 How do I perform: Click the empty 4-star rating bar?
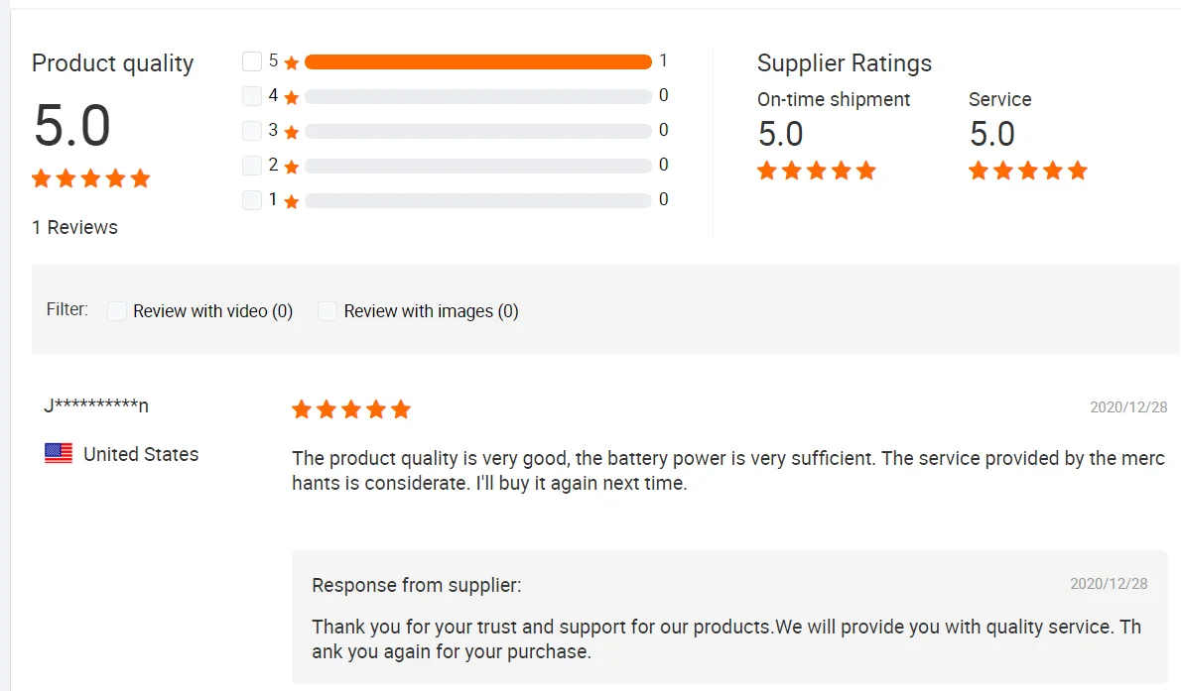click(x=477, y=97)
